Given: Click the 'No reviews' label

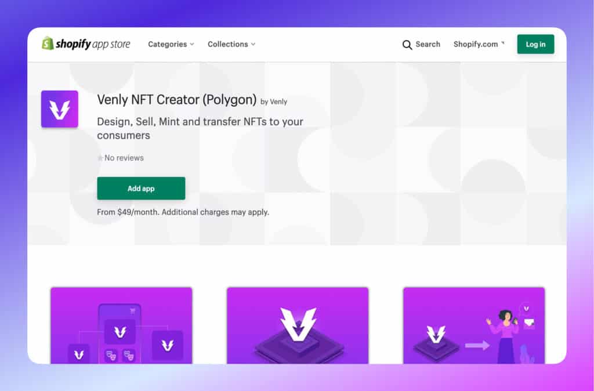Looking at the screenshot, I should tap(124, 158).
